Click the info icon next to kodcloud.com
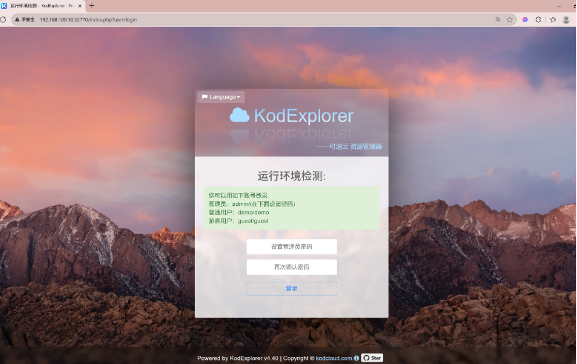 pyautogui.click(x=356, y=358)
